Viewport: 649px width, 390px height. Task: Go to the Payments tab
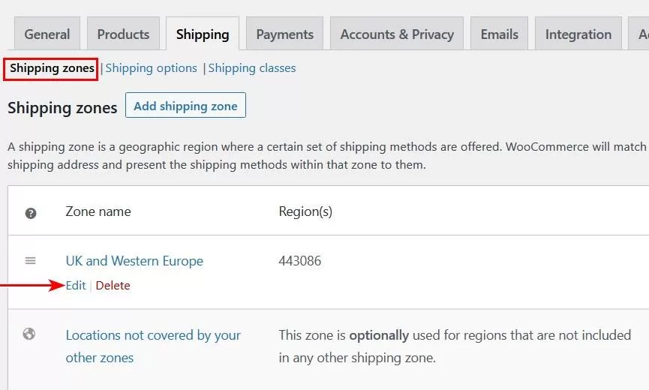[x=284, y=34]
